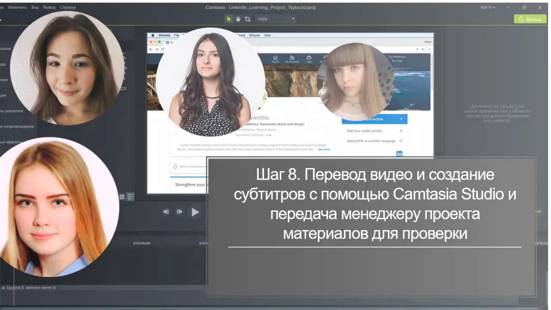Viewport: 551px width, 310px height.
Task: Open the указателя effects panel tab
Action: pos(12,111)
